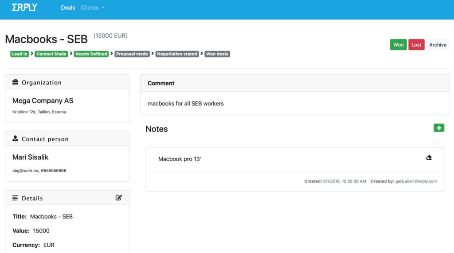Expand the Clients dropdown menu
Viewport: 454px width, 253px height.
tap(93, 8)
